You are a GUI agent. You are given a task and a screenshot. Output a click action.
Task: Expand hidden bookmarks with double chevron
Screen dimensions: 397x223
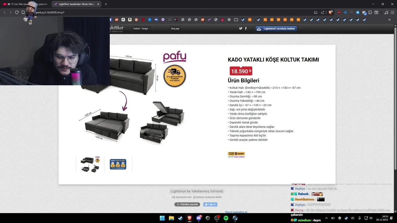coord(390,20)
